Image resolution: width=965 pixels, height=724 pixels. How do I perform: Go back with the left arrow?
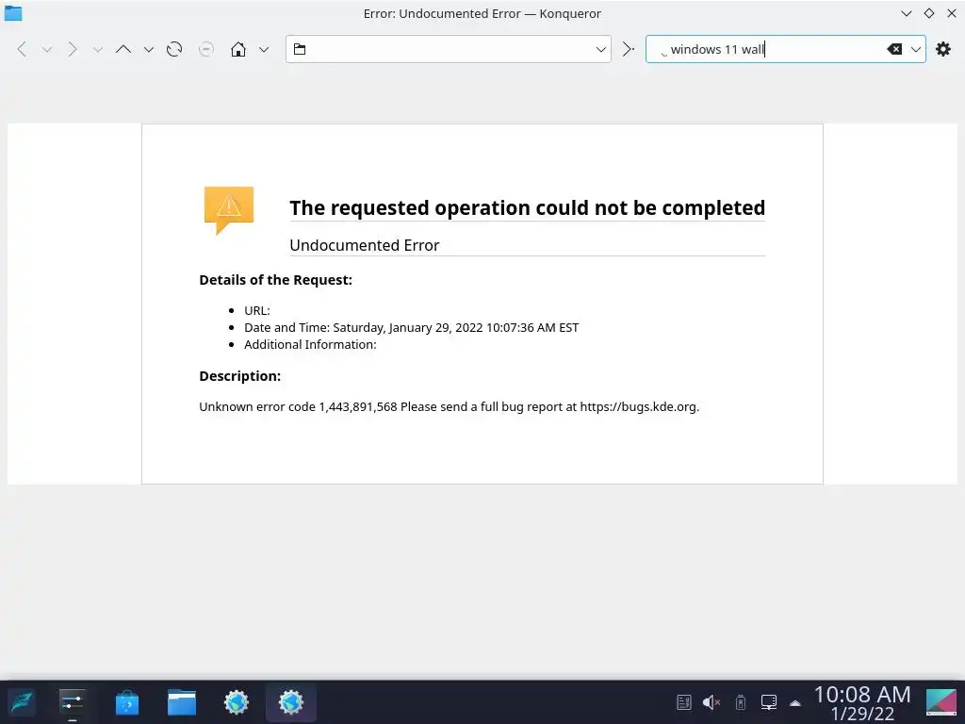23,49
